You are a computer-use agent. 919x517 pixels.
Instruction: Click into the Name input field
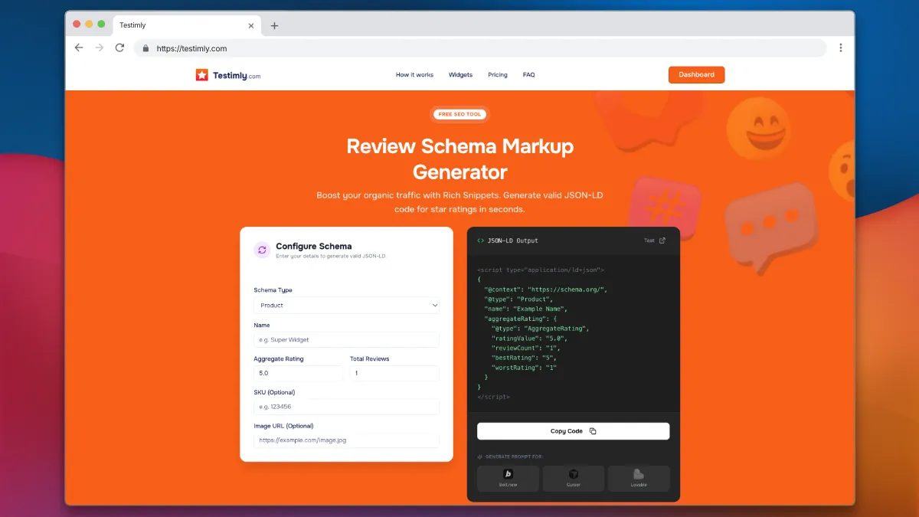pyautogui.click(x=346, y=339)
